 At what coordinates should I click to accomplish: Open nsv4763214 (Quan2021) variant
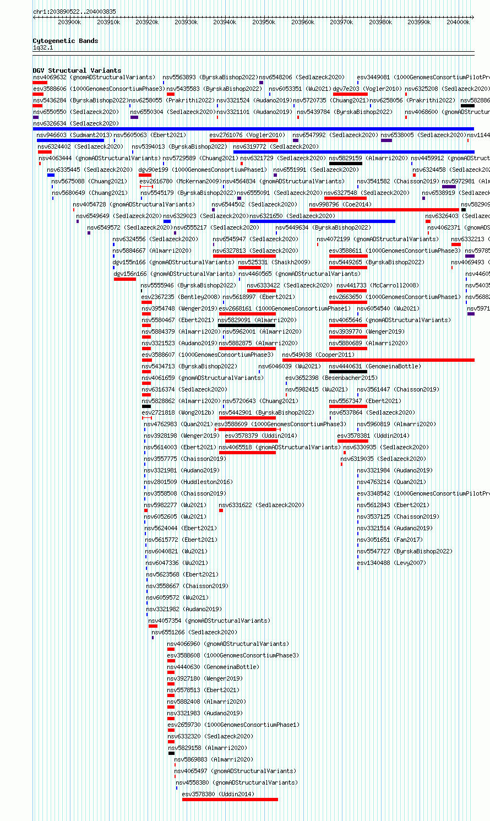click(391, 482)
